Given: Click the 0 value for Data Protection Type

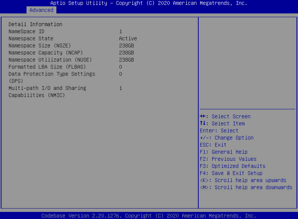Looking at the screenshot, I should [x=121, y=74].
